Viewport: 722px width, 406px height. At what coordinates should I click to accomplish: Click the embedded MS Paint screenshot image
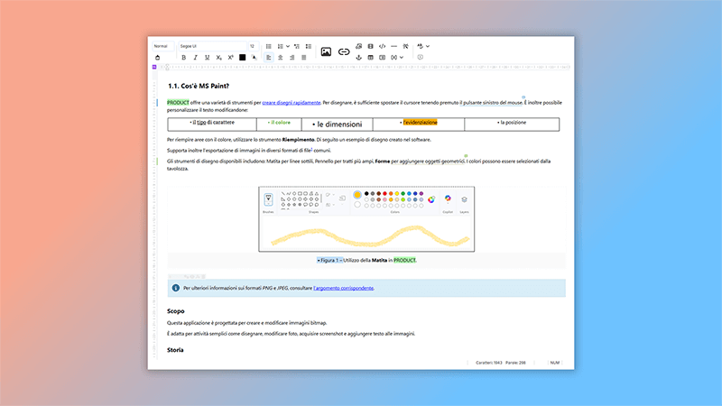click(x=366, y=219)
